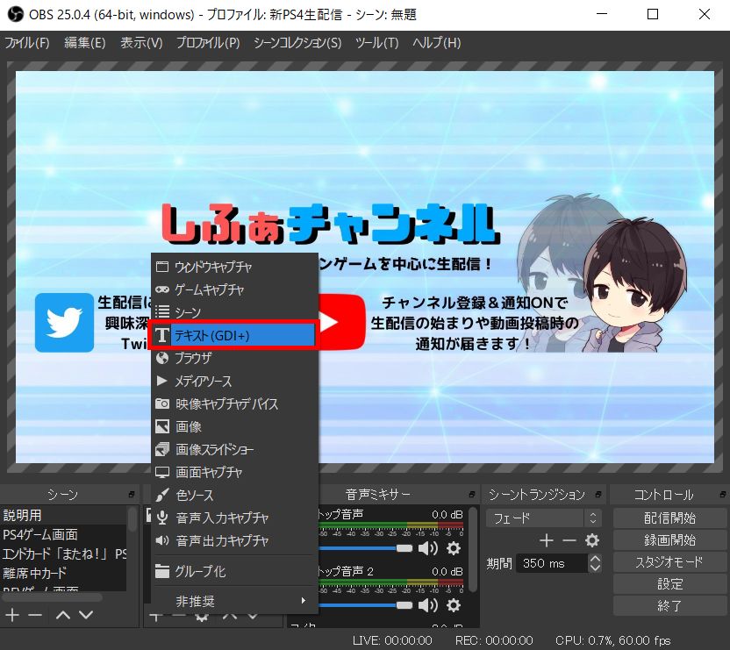Open transition properties gear icon

coord(591,540)
